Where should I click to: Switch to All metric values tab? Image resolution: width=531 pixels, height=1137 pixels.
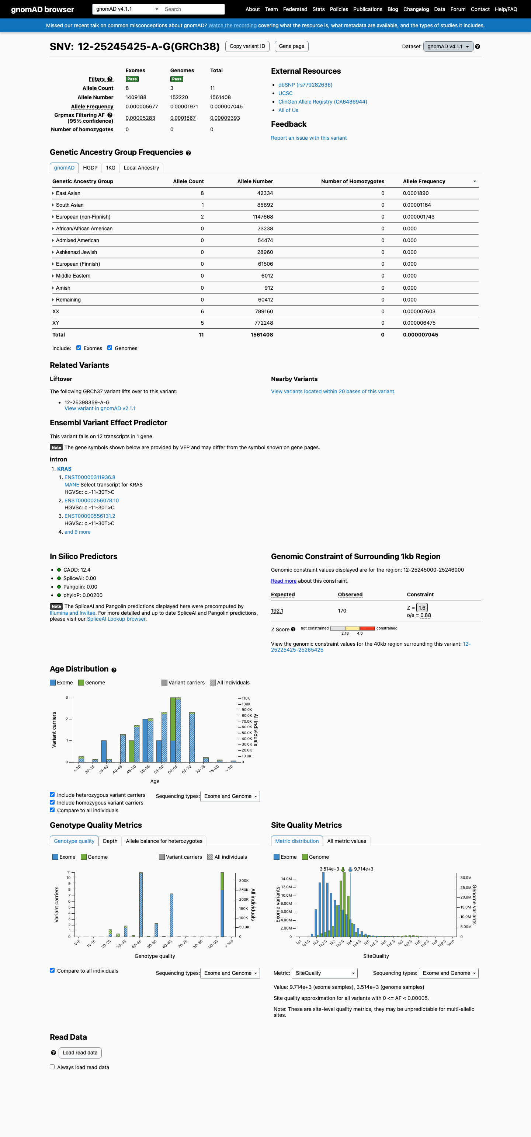[x=346, y=841]
